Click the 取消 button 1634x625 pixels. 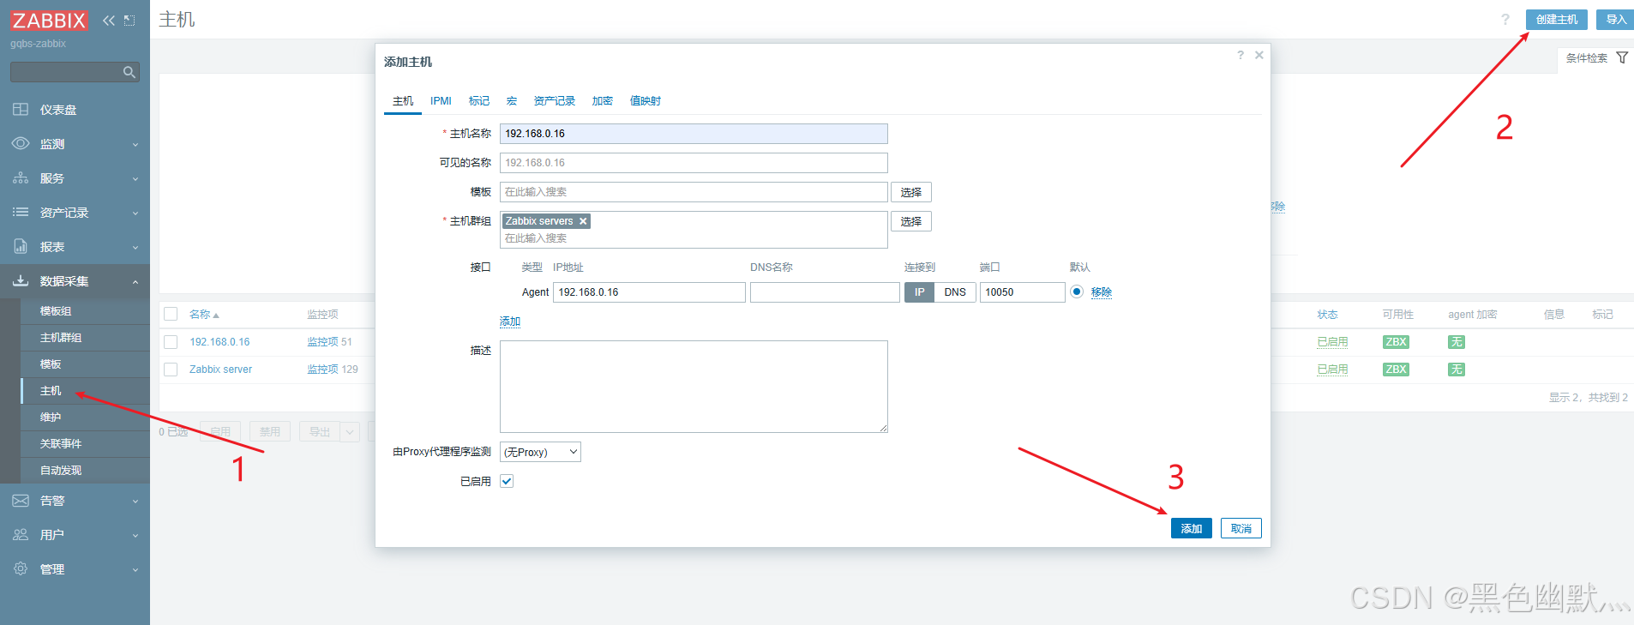[x=1241, y=528]
